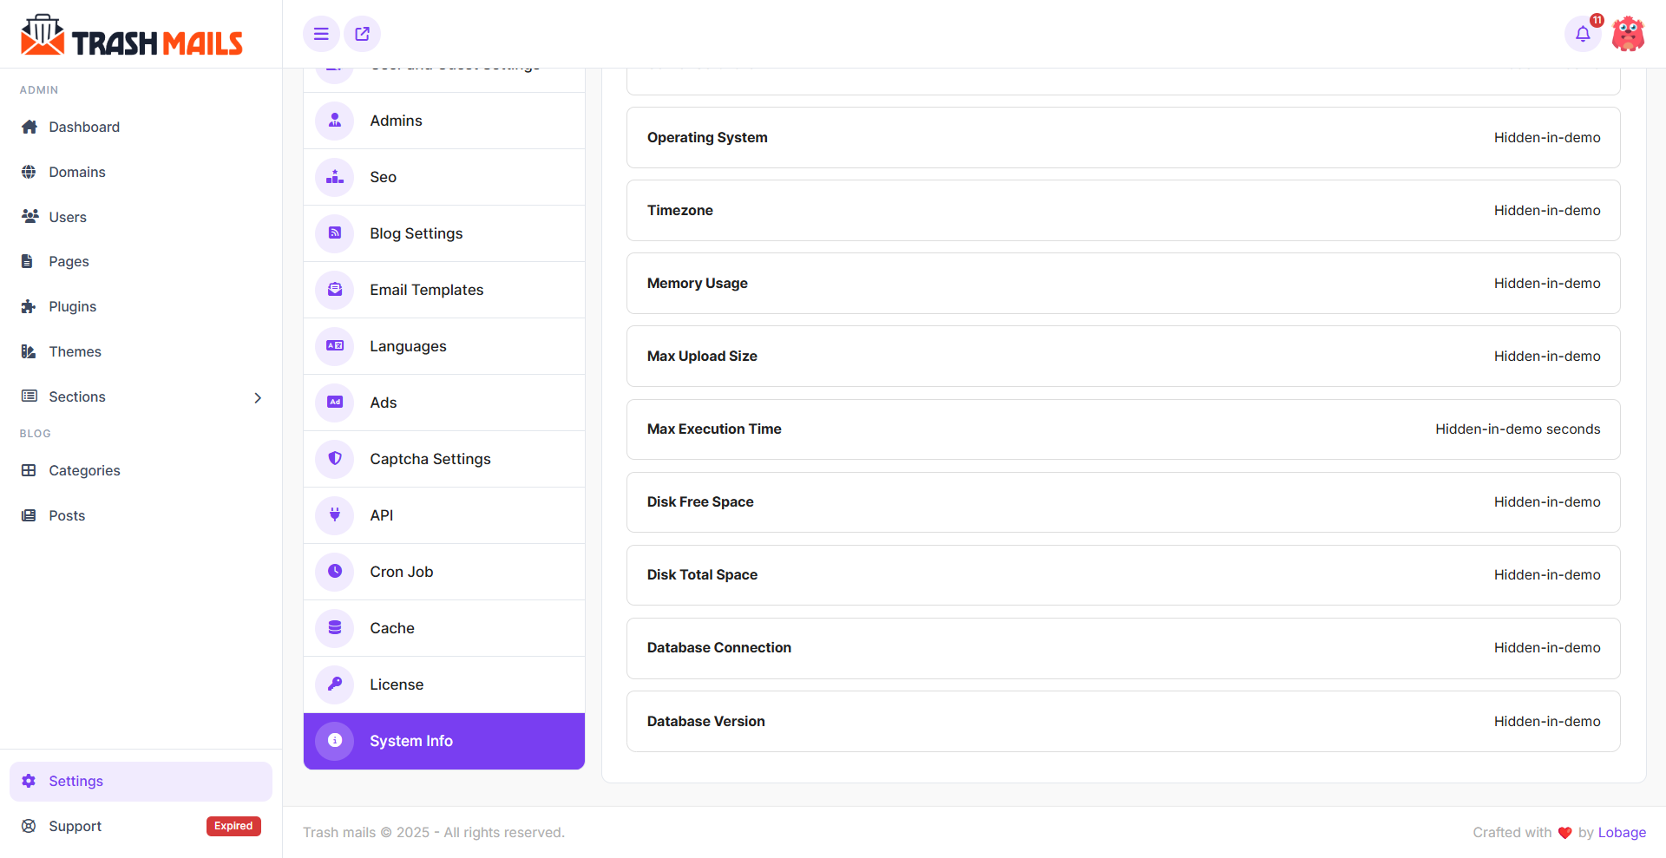This screenshot has height=858, width=1666.
Task: Click the Blog Settings RSS icon
Action: (x=334, y=233)
